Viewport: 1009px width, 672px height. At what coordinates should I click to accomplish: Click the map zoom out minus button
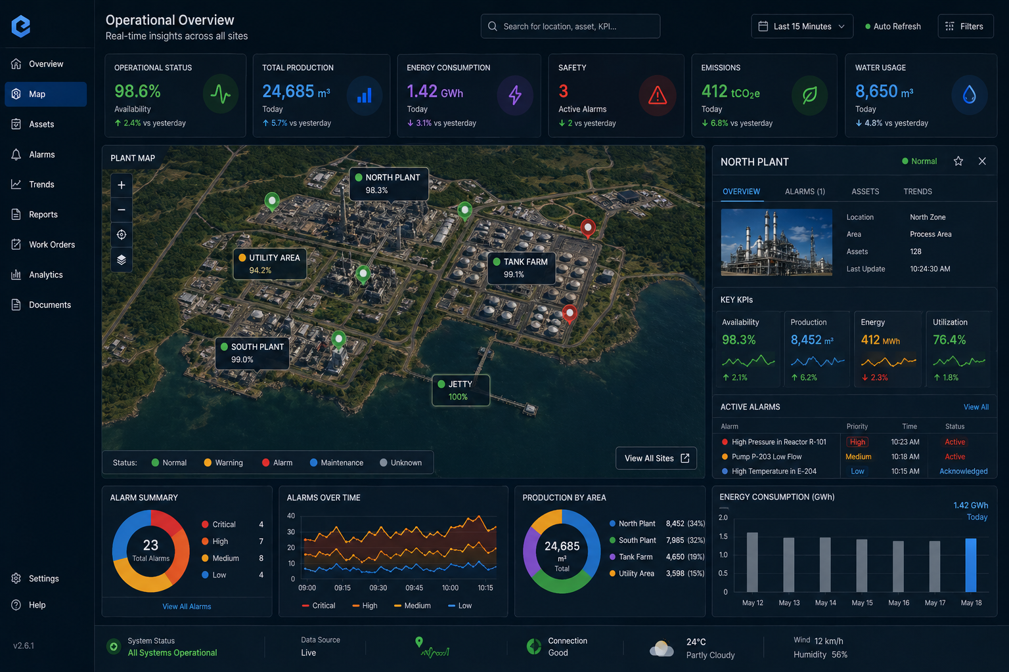click(122, 210)
